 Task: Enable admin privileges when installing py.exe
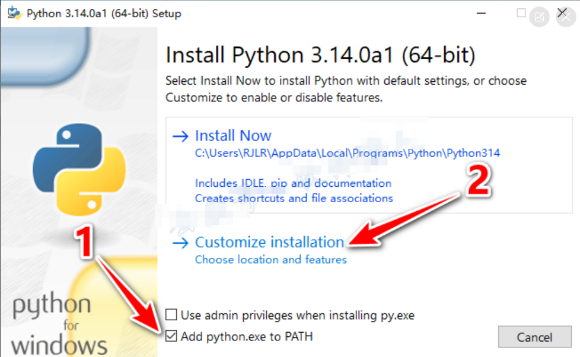point(171,315)
